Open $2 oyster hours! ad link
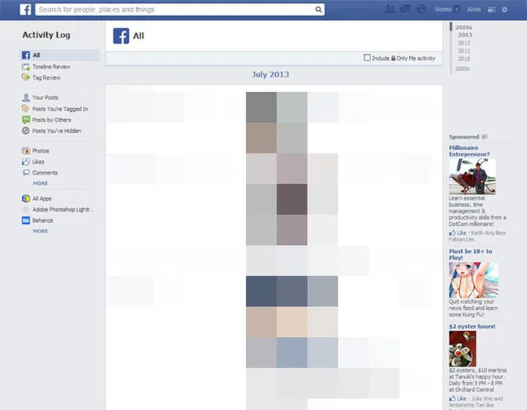Viewport: 527px width, 410px height. coord(472,327)
